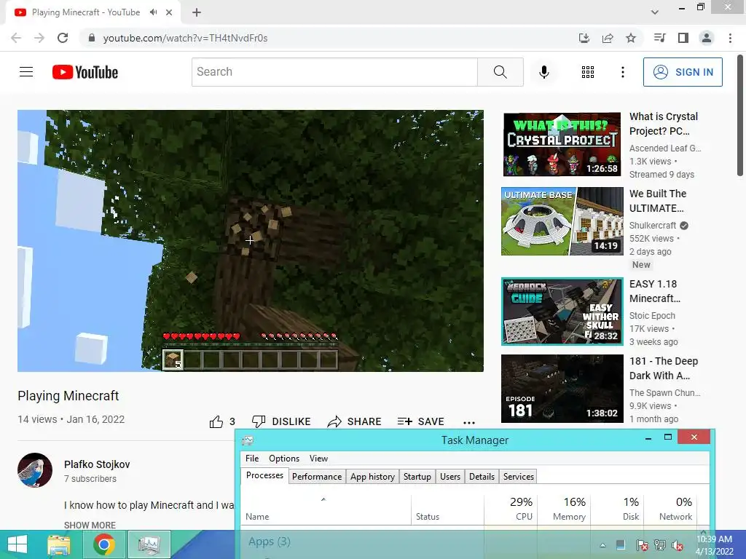The height and width of the screenshot is (559, 746).
Task: Close the Playing Minecraft tab
Action: coord(169,12)
